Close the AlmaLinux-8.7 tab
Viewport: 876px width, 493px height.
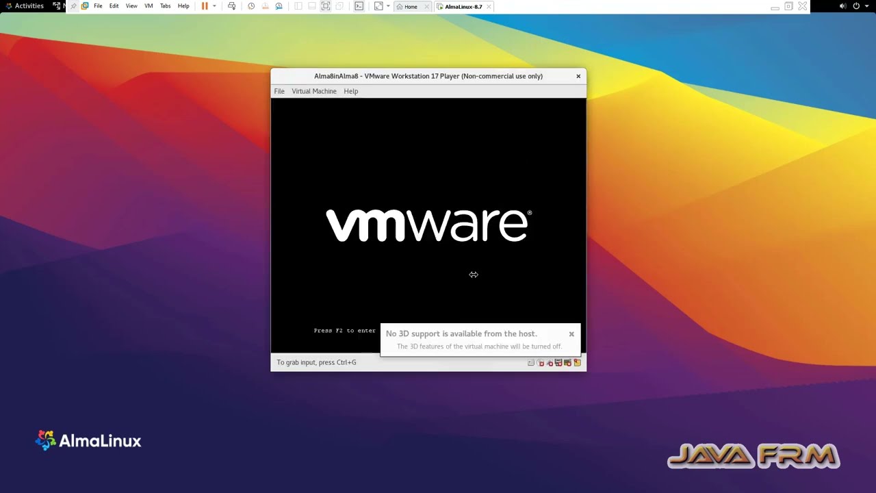[x=489, y=7]
